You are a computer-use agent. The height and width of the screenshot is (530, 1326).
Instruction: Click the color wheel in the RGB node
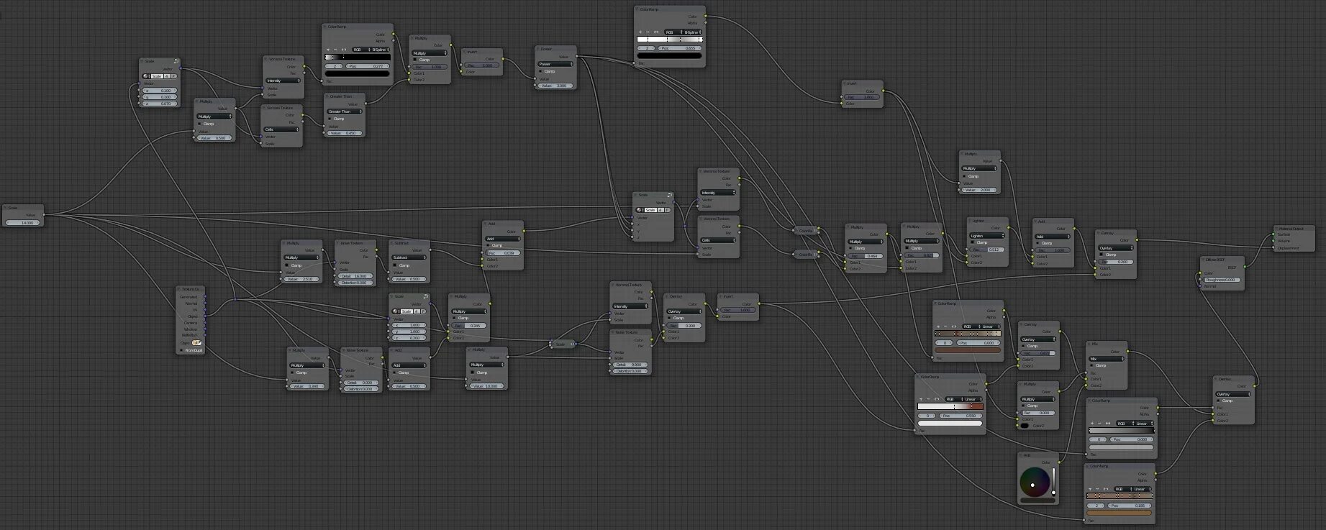click(x=1035, y=482)
